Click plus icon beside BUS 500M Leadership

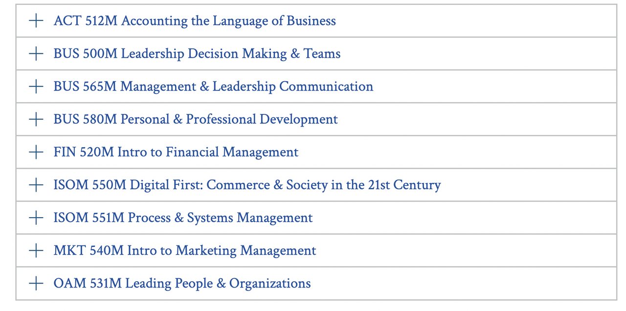click(x=36, y=53)
